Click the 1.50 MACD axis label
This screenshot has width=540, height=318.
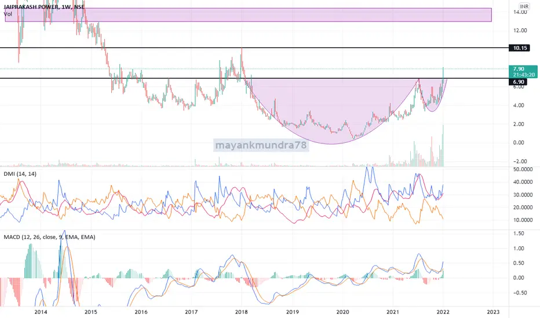(519, 234)
